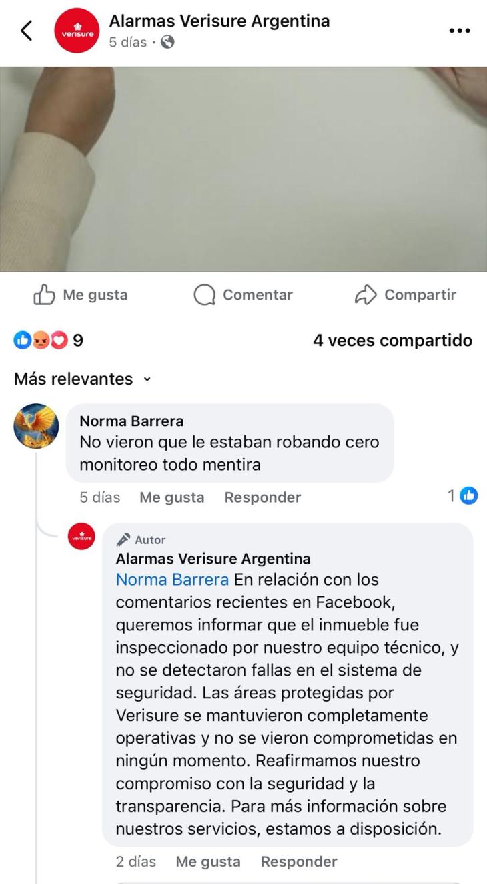Go back using the arrow icon
The height and width of the screenshot is (884, 487).
click(x=27, y=31)
